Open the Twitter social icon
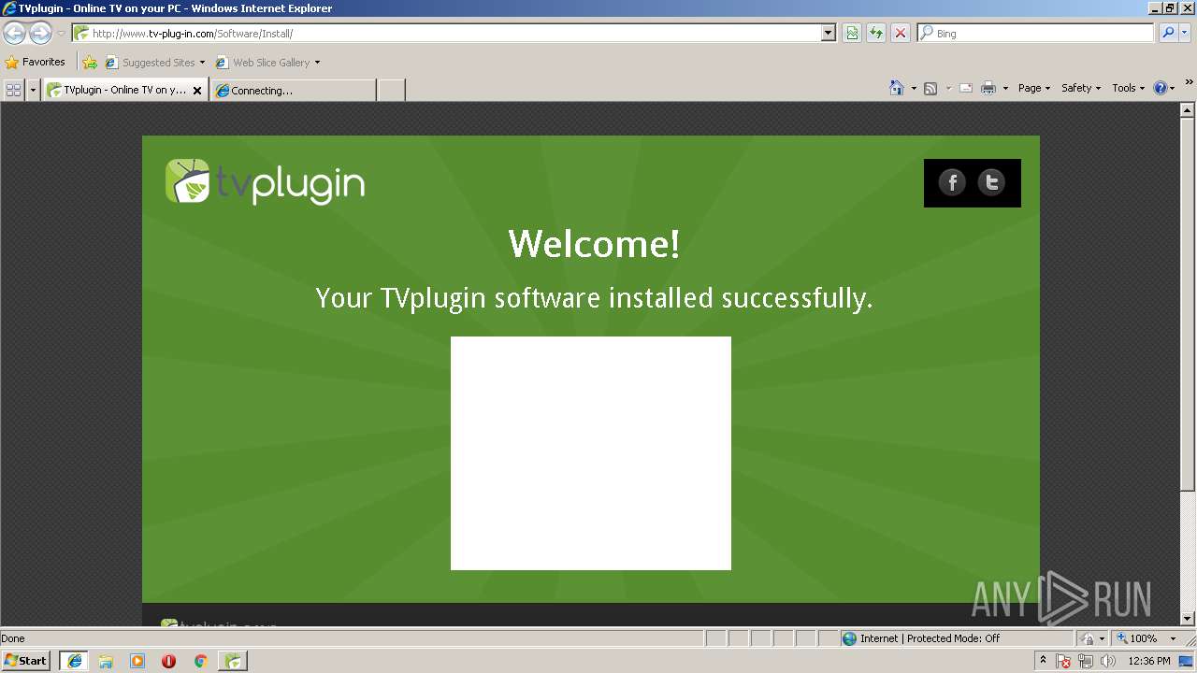 pyautogui.click(x=991, y=182)
